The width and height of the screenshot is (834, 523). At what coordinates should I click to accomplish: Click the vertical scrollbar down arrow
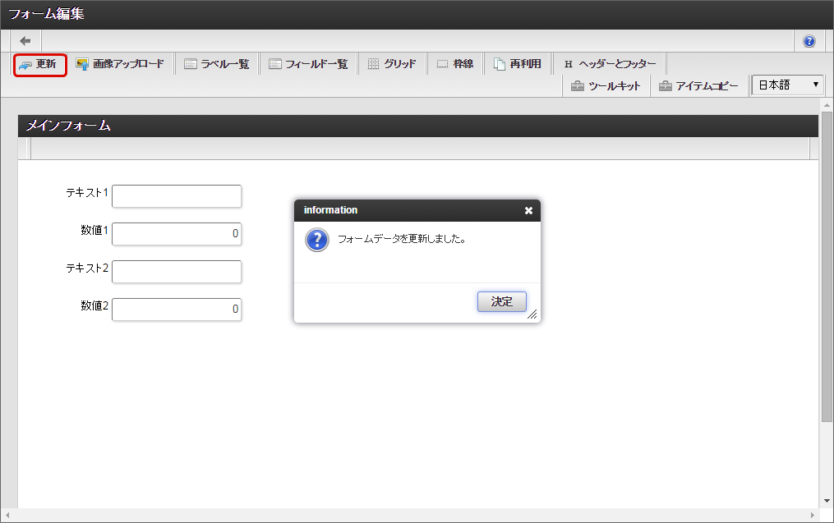click(827, 501)
